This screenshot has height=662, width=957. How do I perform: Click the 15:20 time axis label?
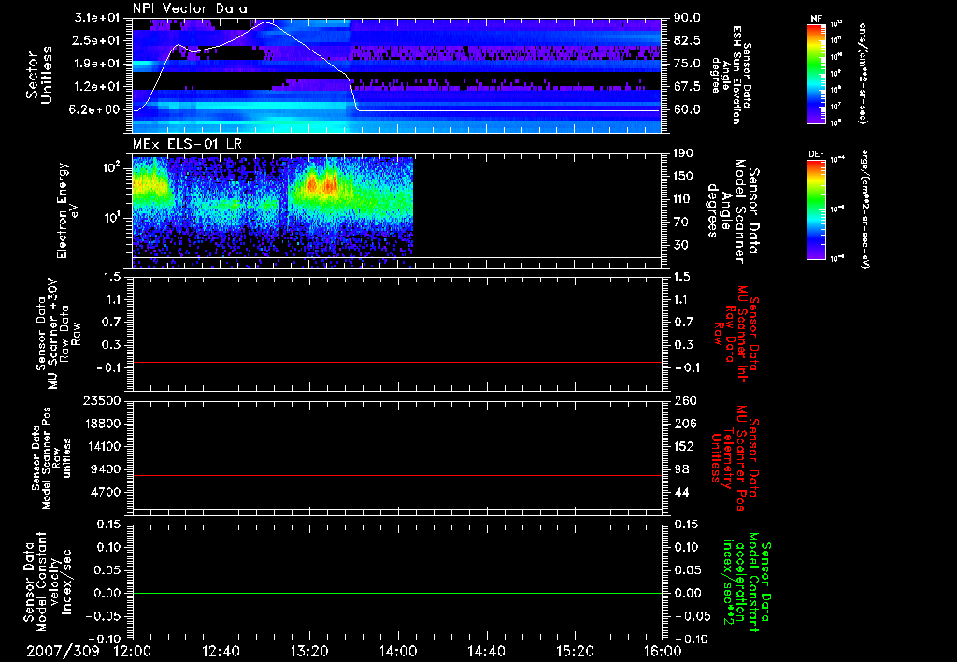pyautogui.click(x=575, y=651)
